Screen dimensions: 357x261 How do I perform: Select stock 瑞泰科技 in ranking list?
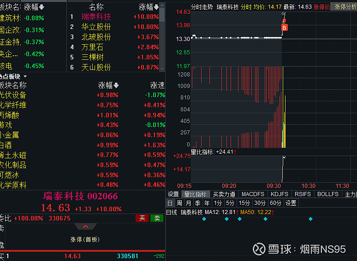(x=96, y=17)
